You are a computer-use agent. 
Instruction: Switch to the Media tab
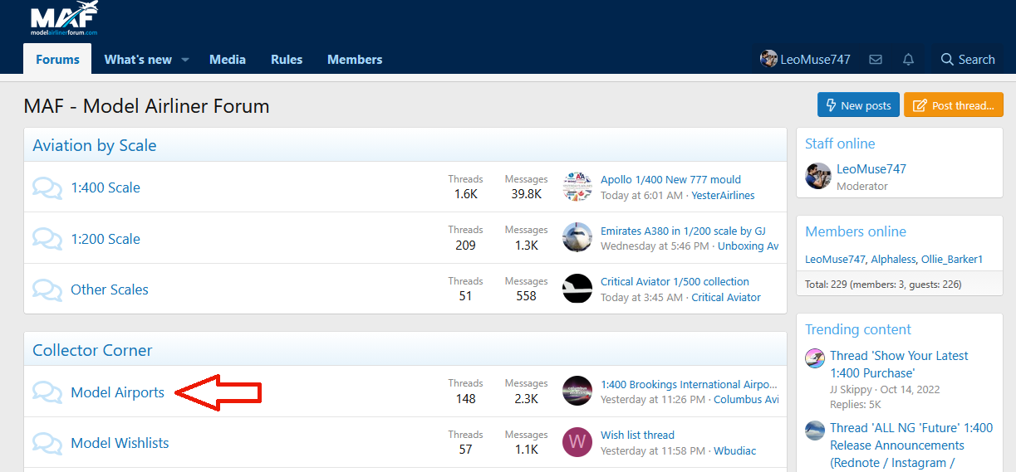point(228,60)
